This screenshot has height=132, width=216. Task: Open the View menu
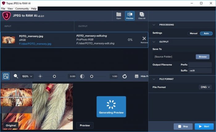[x=10, y=9]
